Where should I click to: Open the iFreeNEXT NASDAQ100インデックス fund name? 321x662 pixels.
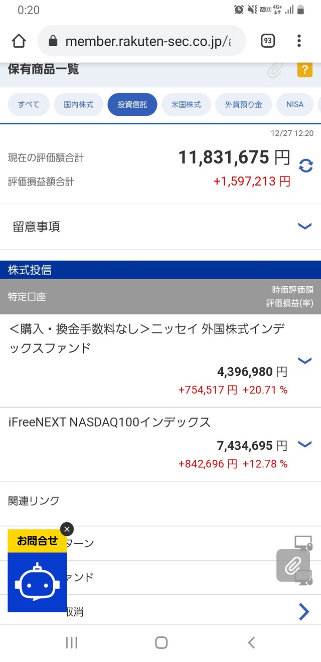pos(109,423)
